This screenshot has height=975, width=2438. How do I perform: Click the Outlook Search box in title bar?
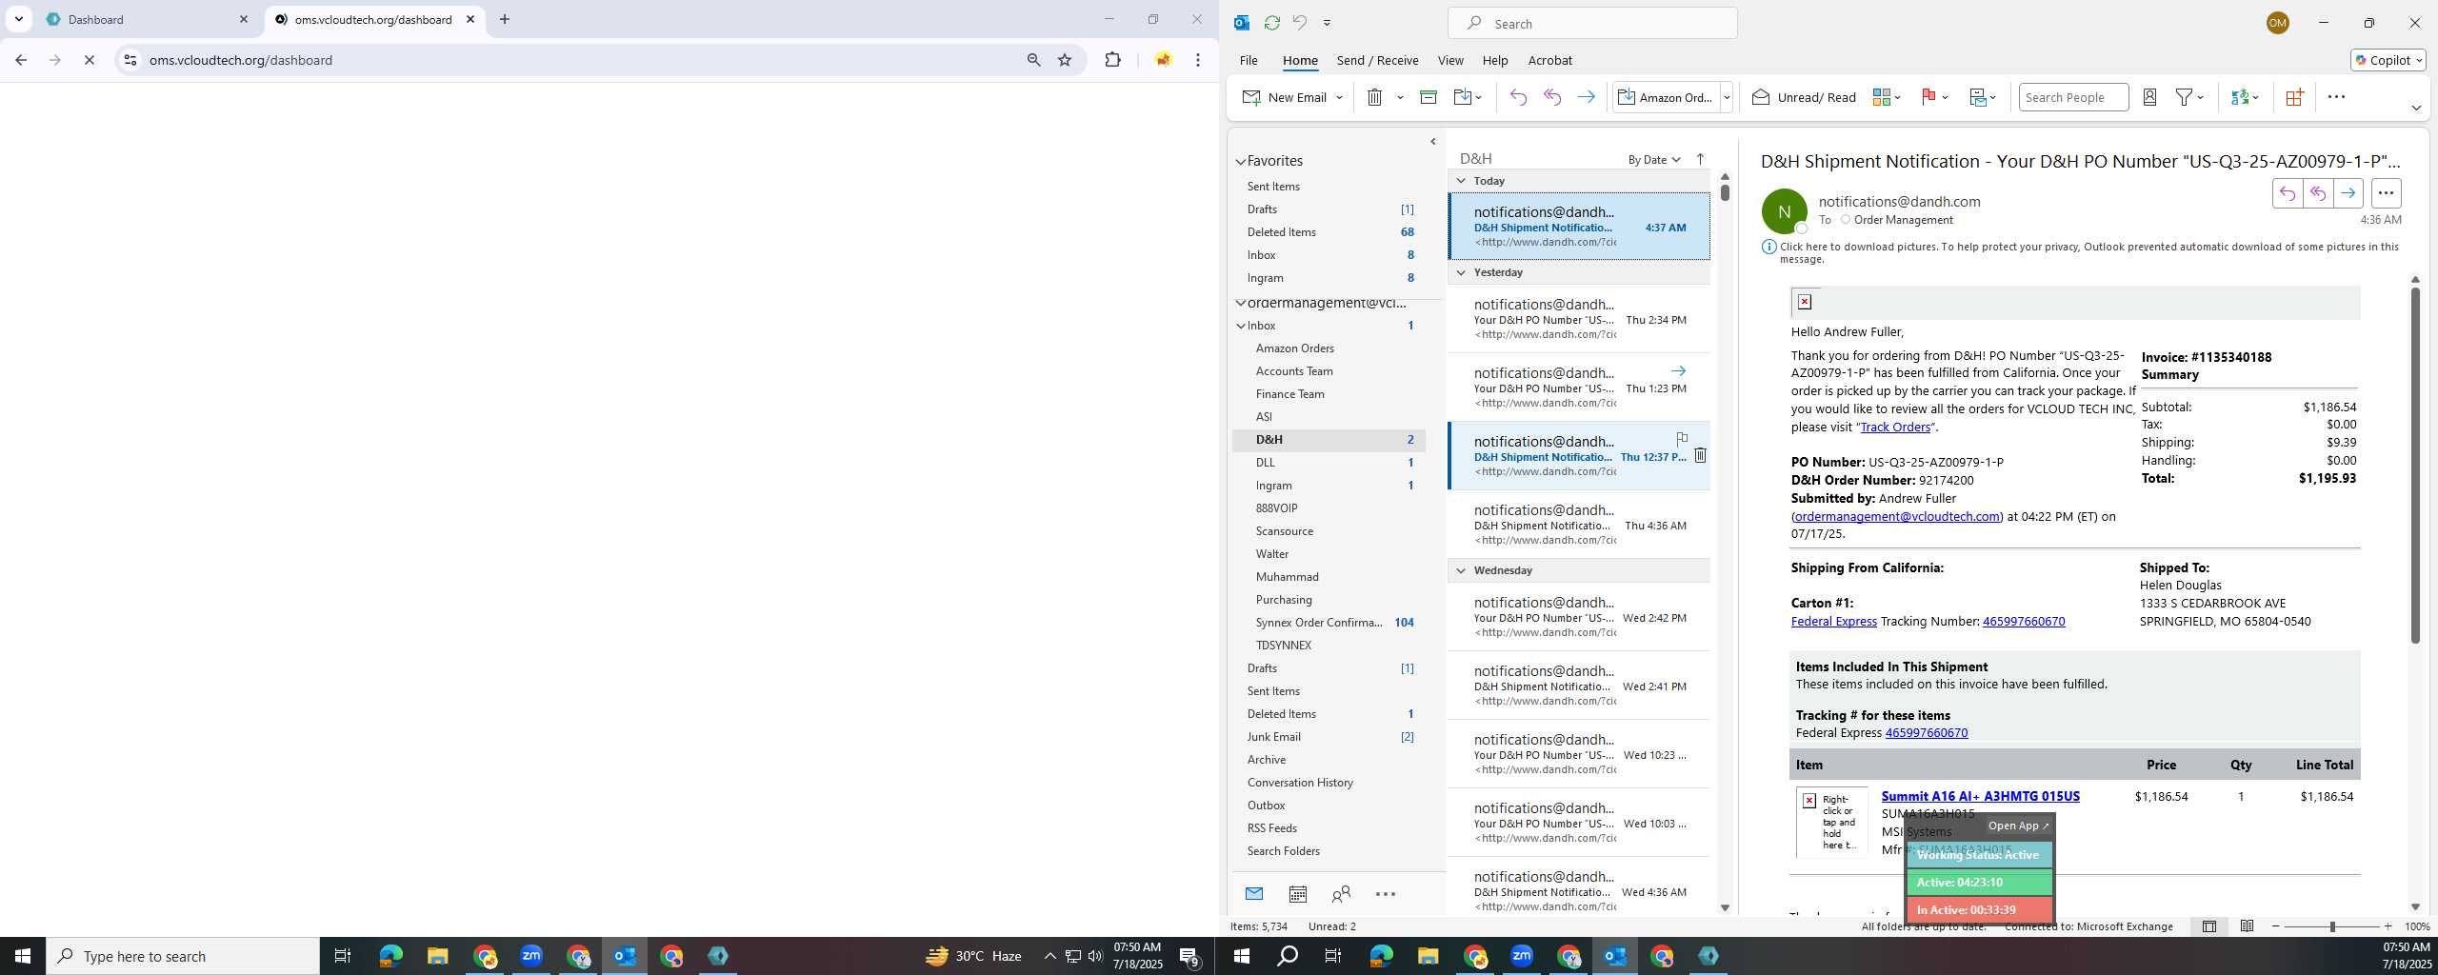coord(1592,23)
